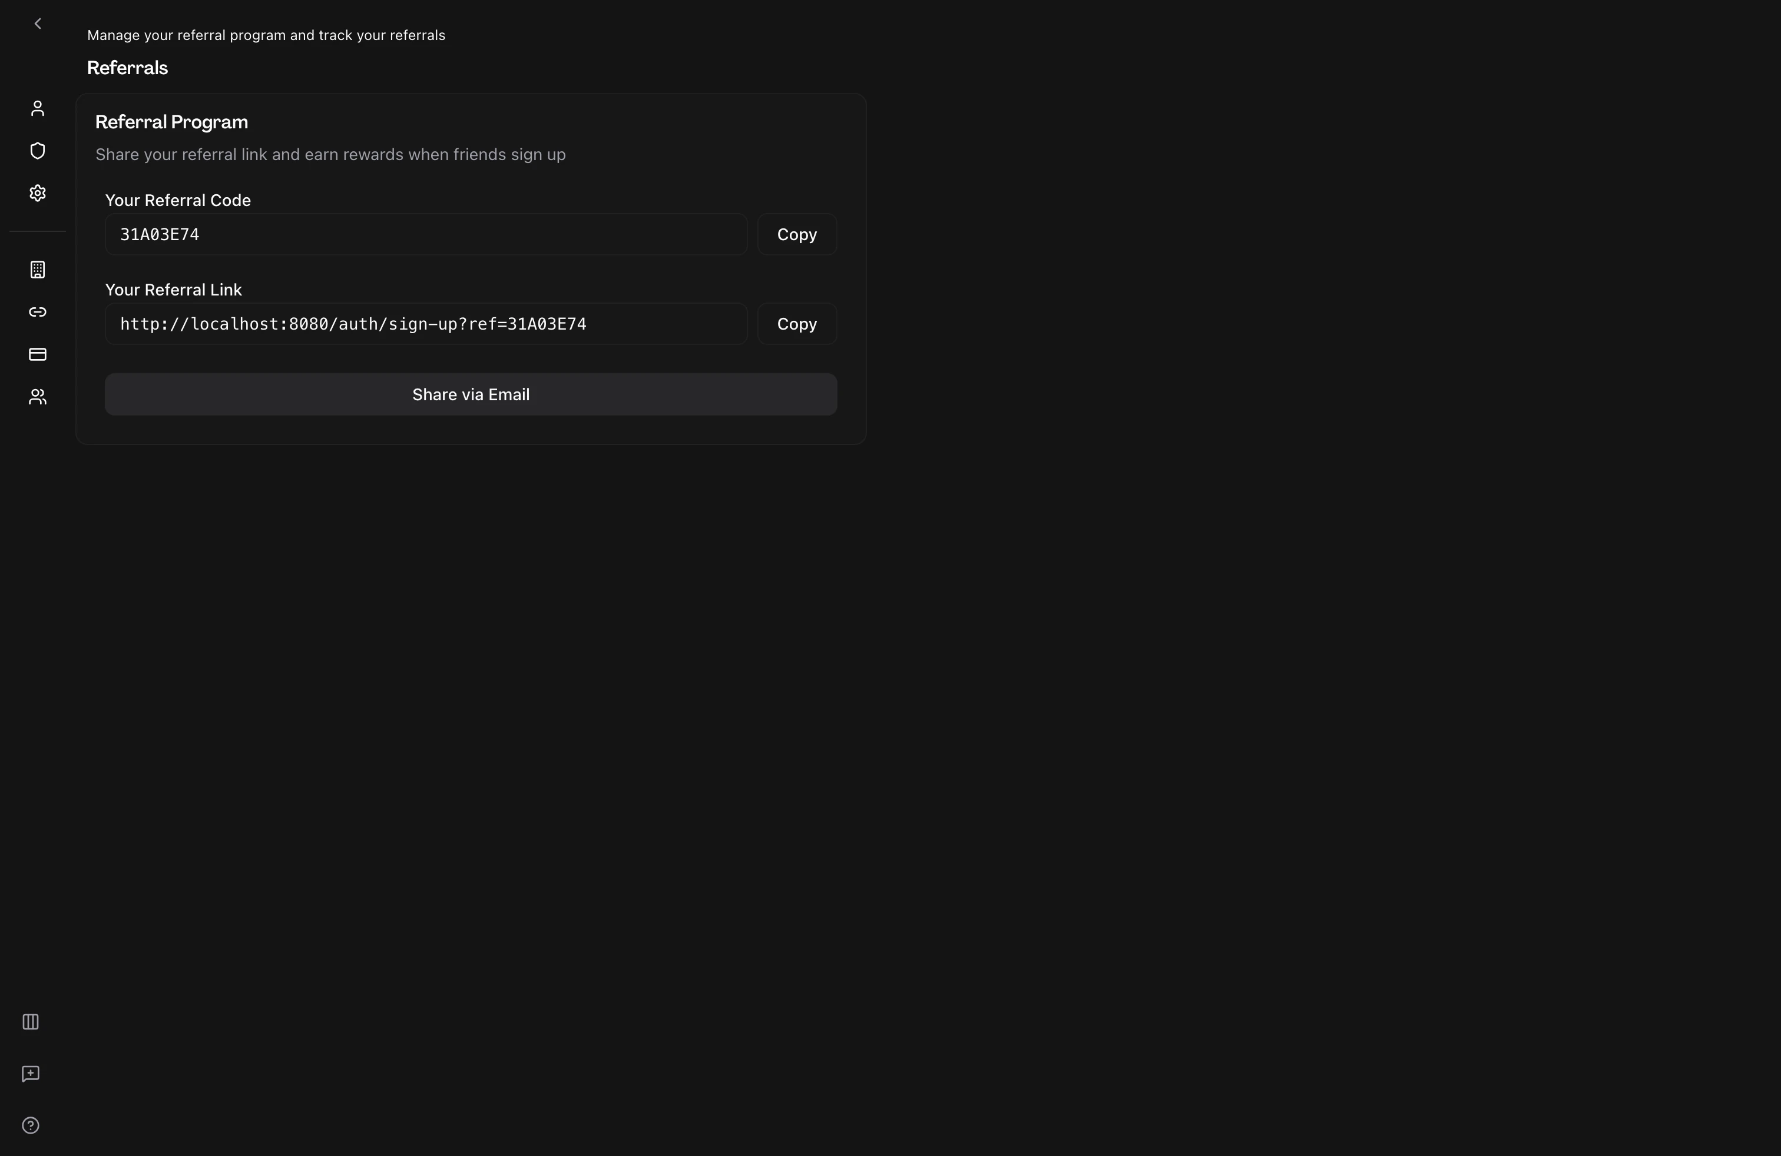Click the referral code field 31A03E74
The height and width of the screenshot is (1156, 1781).
pyautogui.click(x=426, y=234)
